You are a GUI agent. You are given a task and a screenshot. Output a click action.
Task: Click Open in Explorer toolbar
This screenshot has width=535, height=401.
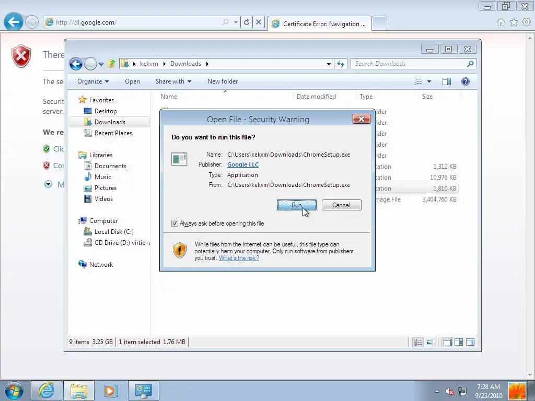point(132,81)
